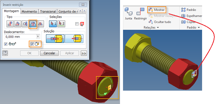Select the Insert constraint type icon
This screenshot has width=219, height=104.
(33, 24)
